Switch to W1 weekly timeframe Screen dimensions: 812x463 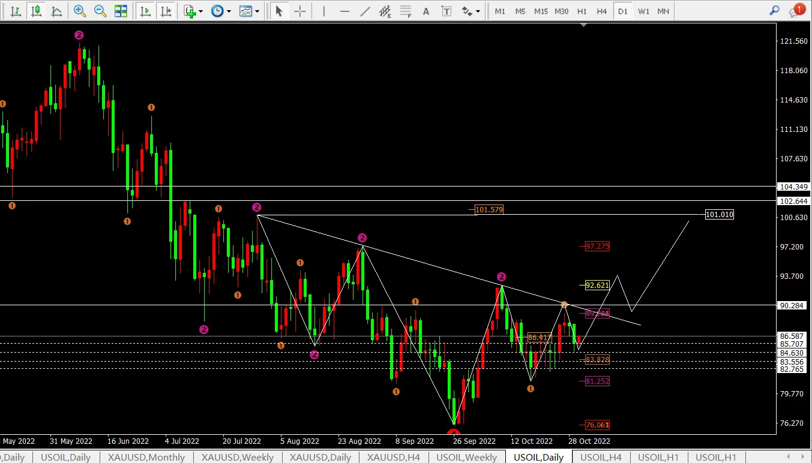(x=643, y=11)
